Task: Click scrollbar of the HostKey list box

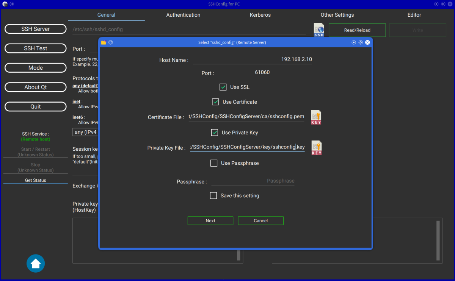Action: (239, 255)
